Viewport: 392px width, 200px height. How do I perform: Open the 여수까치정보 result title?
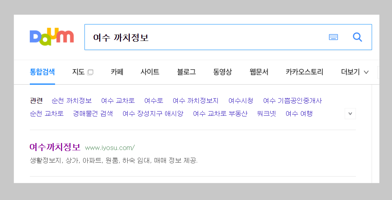pos(55,148)
